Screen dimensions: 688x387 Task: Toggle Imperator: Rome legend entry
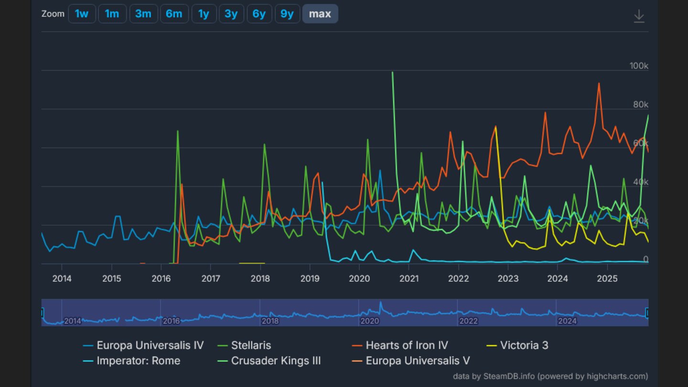(x=138, y=360)
